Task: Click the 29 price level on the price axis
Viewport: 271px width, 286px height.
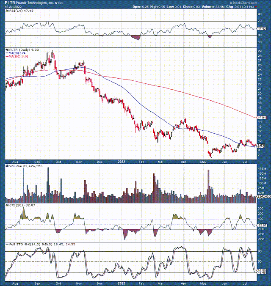Action: pyautogui.click(x=260, y=51)
